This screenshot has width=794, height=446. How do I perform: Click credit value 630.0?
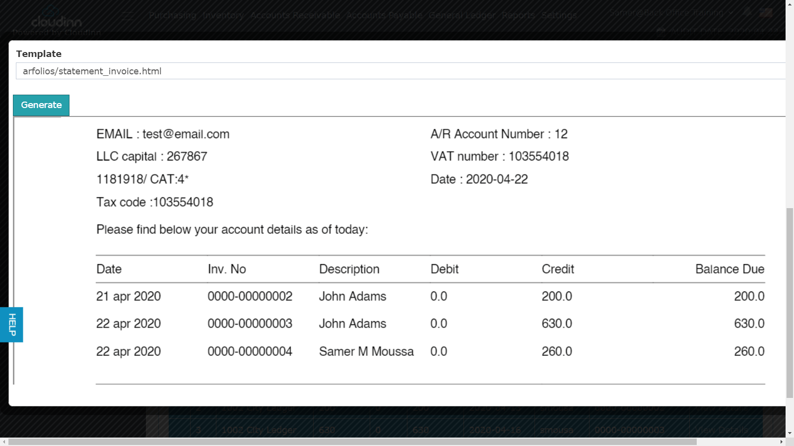(x=557, y=324)
